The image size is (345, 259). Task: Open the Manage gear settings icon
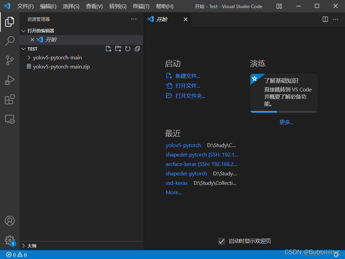(x=10, y=240)
